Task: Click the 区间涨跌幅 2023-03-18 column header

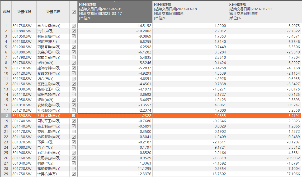Action: pyautogui.click(x=190, y=12)
